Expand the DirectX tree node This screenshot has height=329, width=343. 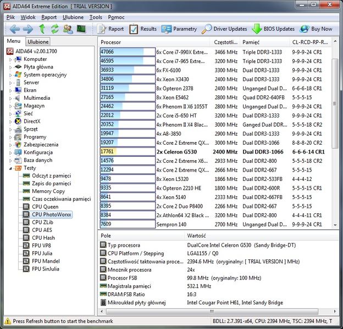tap(10, 122)
